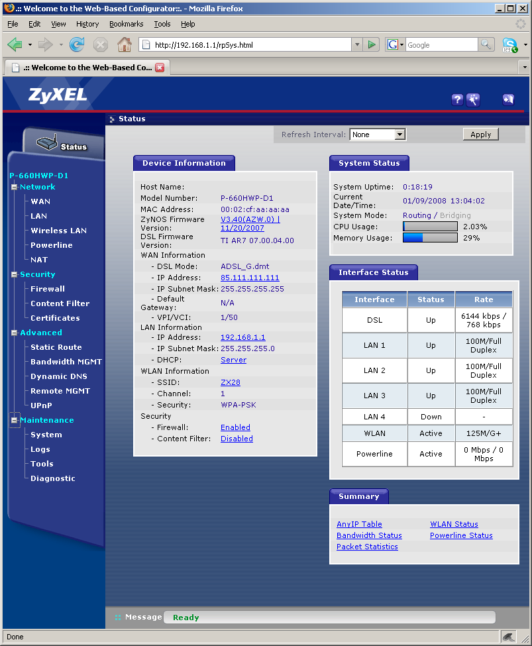Open the File menu

coord(13,24)
